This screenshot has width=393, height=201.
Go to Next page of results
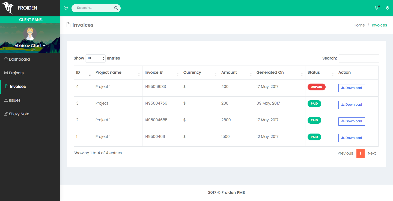(x=372, y=153)
